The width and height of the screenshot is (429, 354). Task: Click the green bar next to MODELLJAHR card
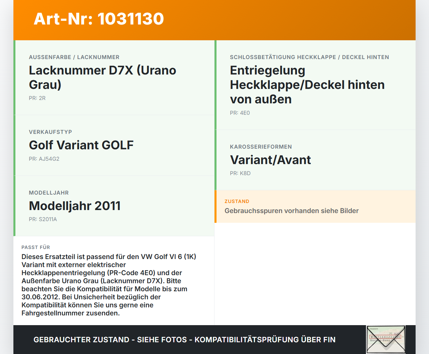(x=14, y=206)
